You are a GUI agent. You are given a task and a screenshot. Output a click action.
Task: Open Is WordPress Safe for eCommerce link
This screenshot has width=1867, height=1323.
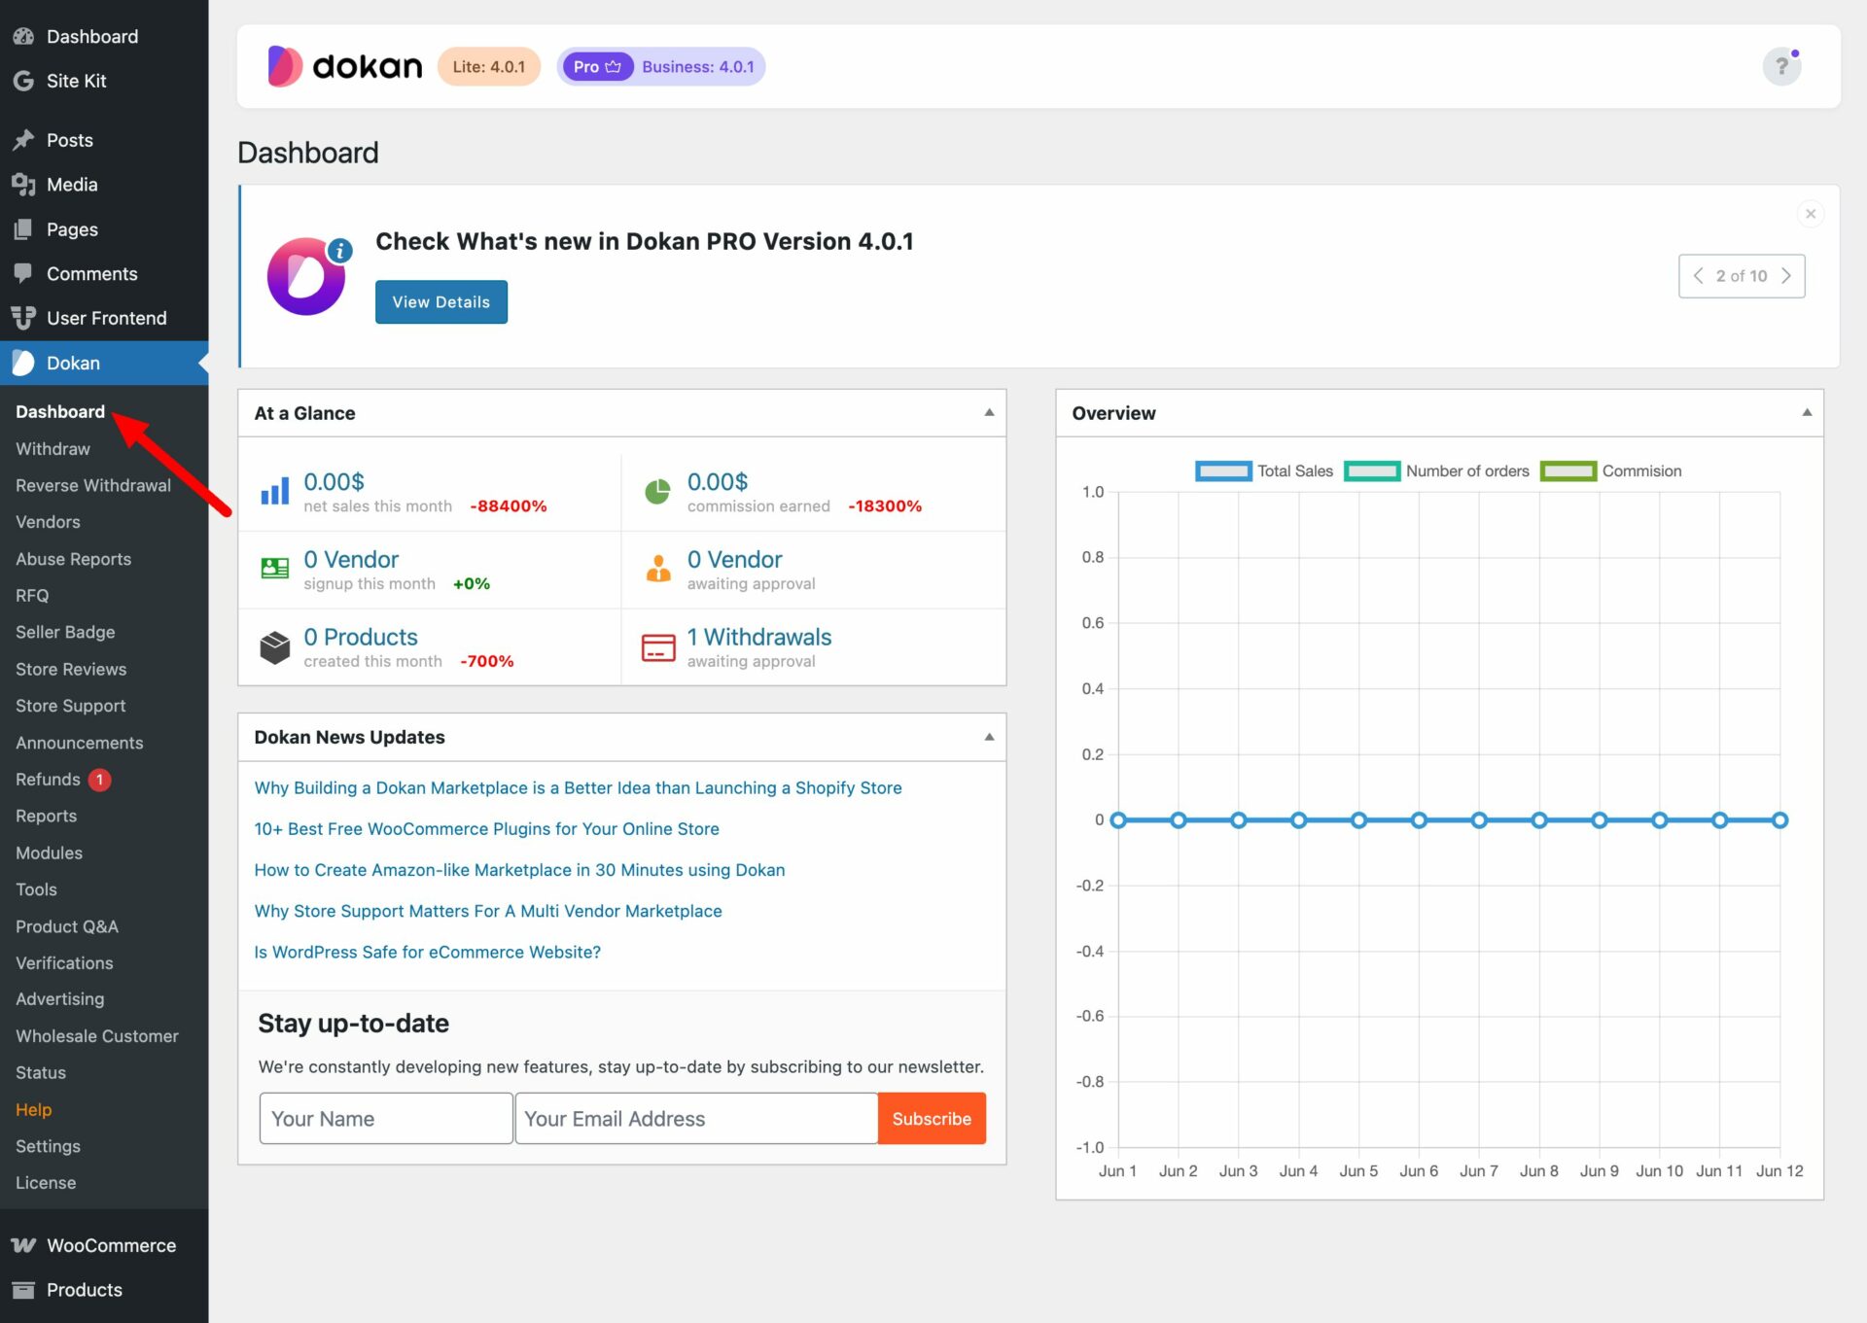(x=427, y=952)
